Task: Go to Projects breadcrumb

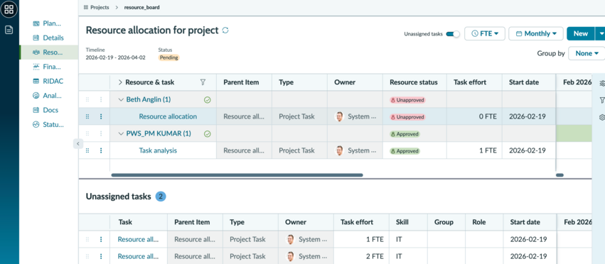Action: pyautogui.click(x=100, y=7)
